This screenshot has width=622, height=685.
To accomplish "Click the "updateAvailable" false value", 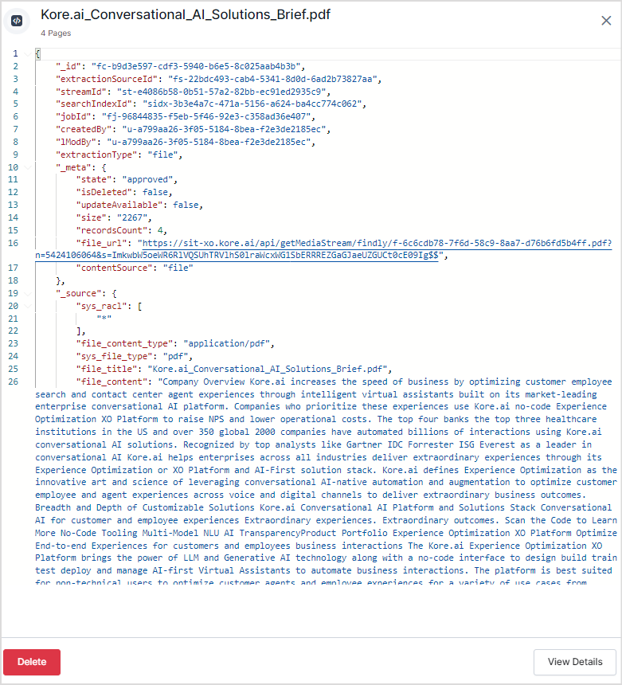I will tap(187, 205).
